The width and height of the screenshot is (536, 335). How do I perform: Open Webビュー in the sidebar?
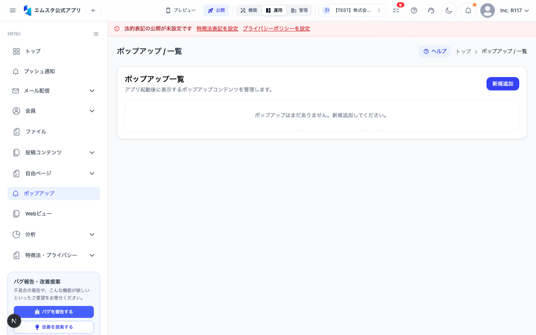point(54,214)
